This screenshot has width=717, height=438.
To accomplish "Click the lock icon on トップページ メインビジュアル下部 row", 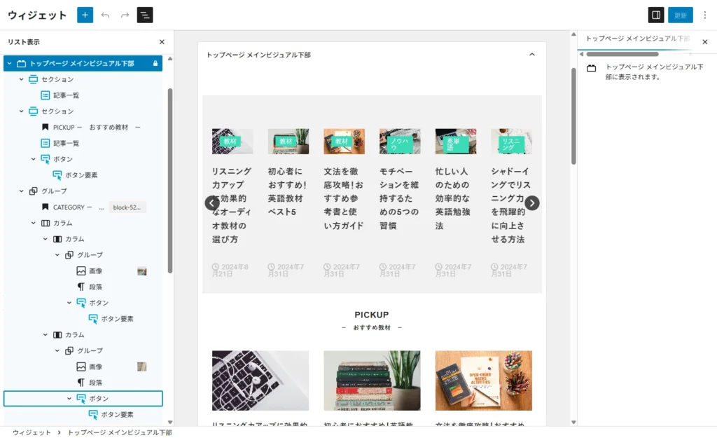I will pos(155,64).
